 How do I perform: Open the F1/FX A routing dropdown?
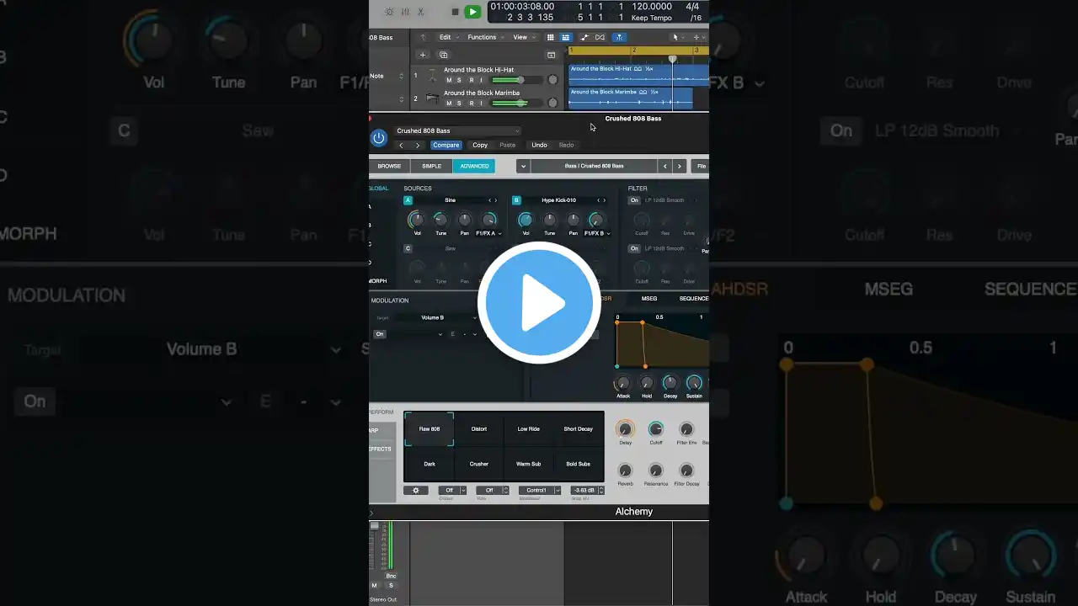[x=489, y=233]
